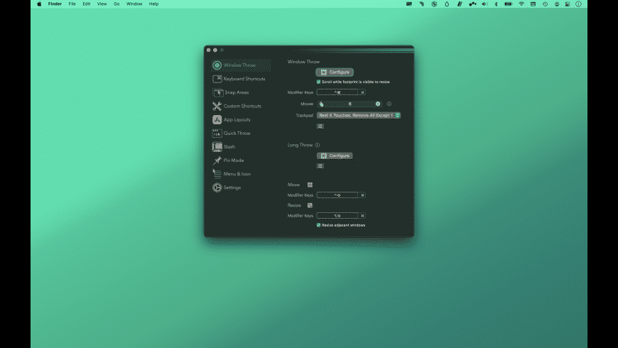Select the App Layouts icon
618x348 pixels.
[217, 119]
